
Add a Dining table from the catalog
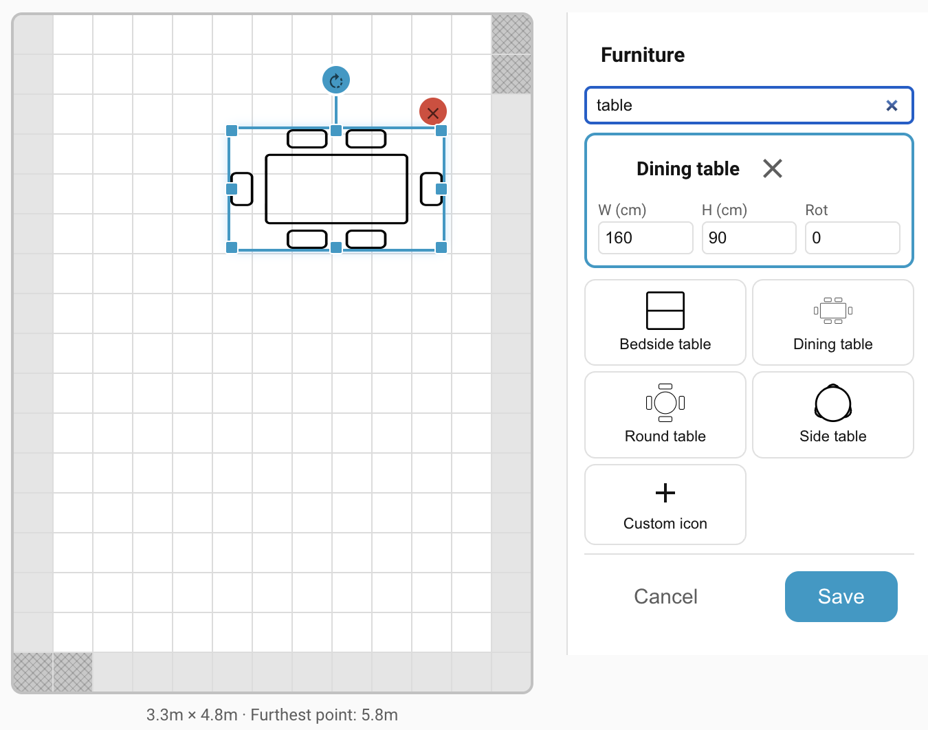(x=833, y=322)
